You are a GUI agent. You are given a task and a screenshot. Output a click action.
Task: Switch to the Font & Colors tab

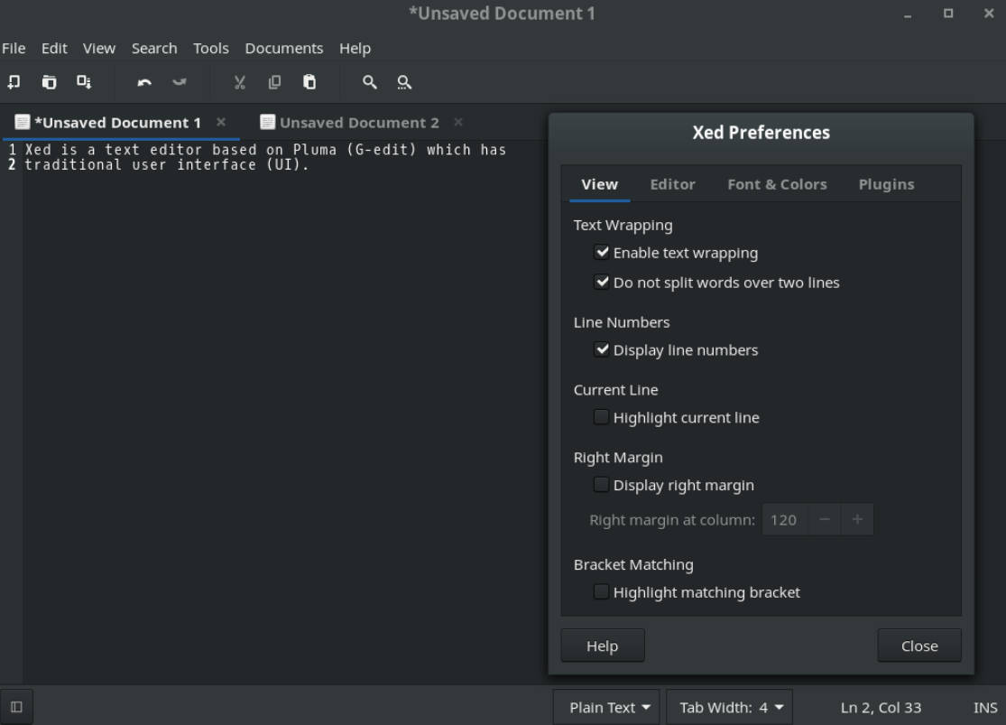tap(777, 184)
